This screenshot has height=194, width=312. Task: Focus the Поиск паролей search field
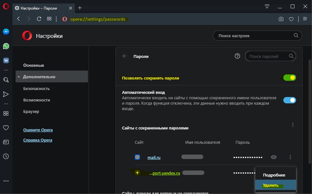(271, 56)
